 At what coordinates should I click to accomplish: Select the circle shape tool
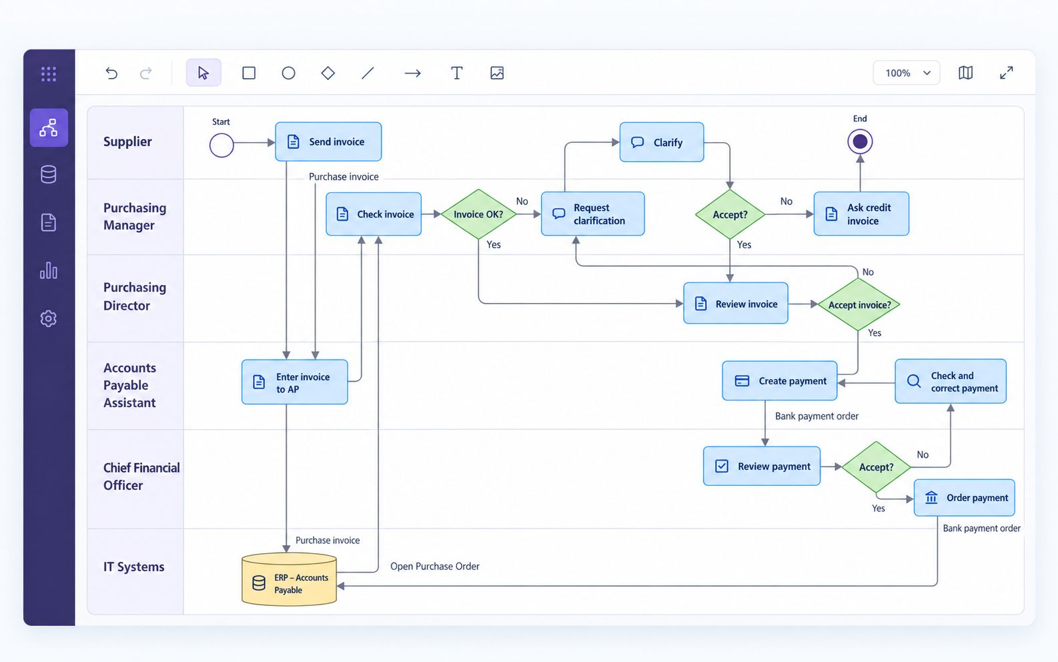click(x=288, y=73)
